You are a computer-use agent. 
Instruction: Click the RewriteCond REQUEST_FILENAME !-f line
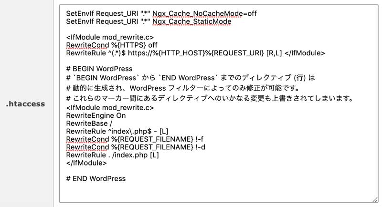point(135,139)
